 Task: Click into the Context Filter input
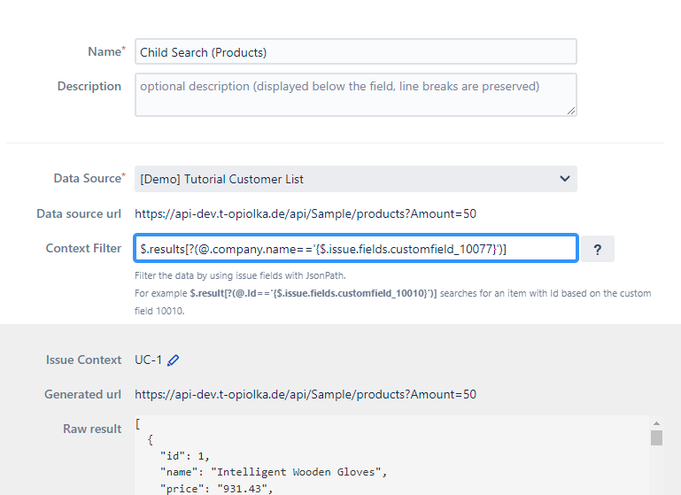click(x=355, y=250)
